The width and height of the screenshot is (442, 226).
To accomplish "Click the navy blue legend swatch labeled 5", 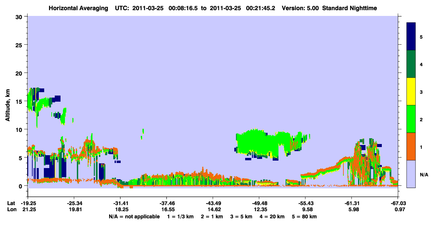I will pyautogui.click(x=411, y=37).
